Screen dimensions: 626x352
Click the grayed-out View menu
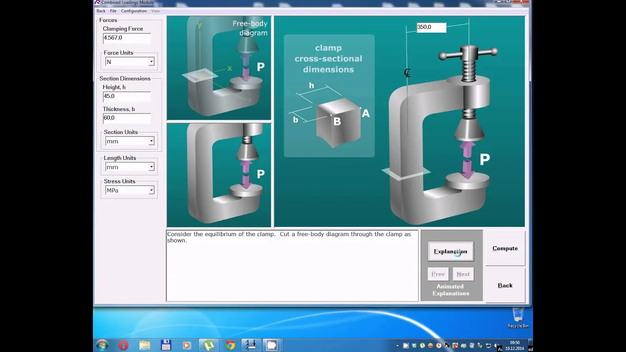[156, 11]
